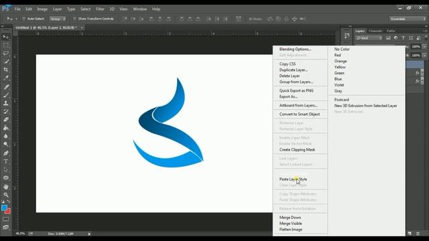The image size is (429, 241).
Task: Select the History Brush tool
Action: (6, 112)
